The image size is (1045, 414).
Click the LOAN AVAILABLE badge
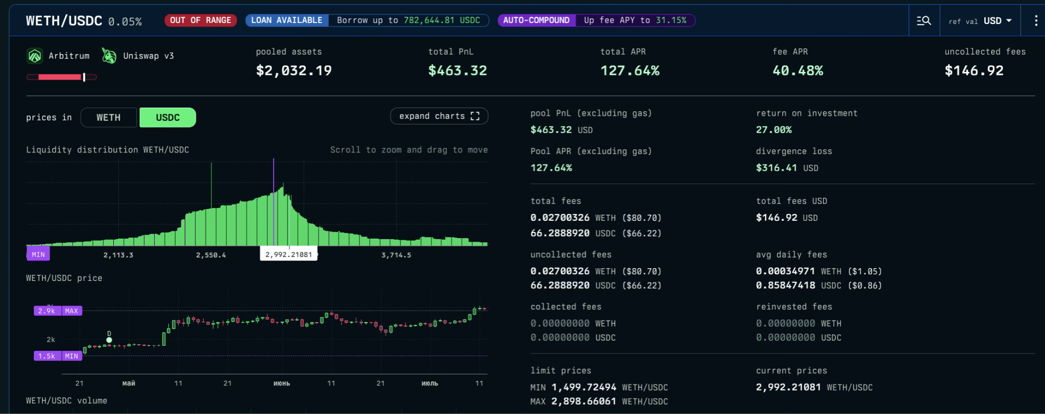pos(286,20)
